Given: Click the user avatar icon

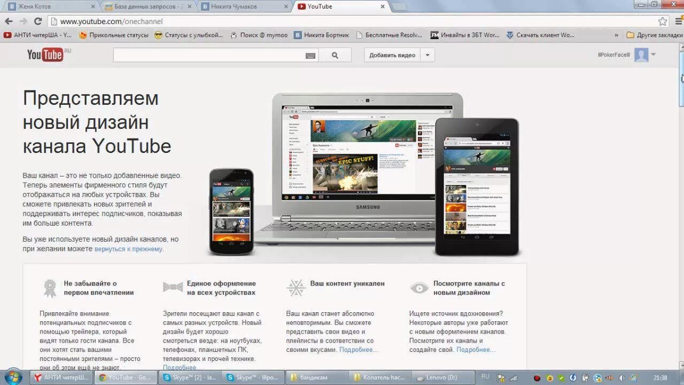Looking at the screenshot, I should (641, 55).
